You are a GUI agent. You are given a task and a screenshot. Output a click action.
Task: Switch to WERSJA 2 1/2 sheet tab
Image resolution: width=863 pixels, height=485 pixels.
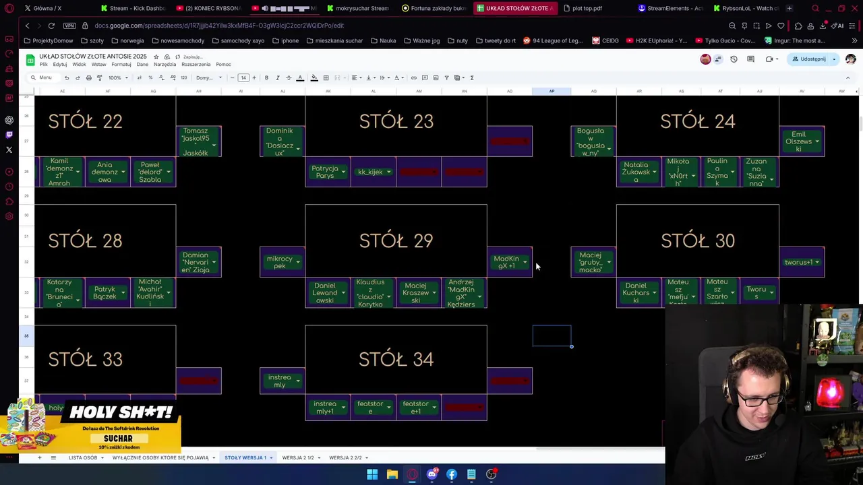click(298, 457)
